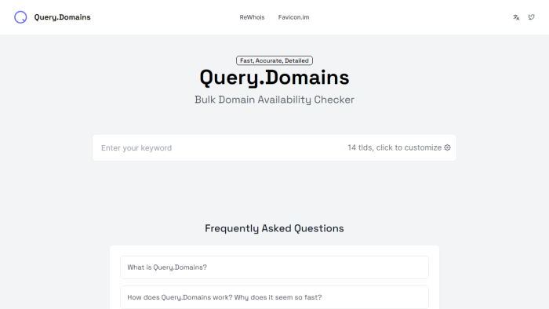549x309 pixels.
Task: Open the language translation icon
Action: point(516,17)
